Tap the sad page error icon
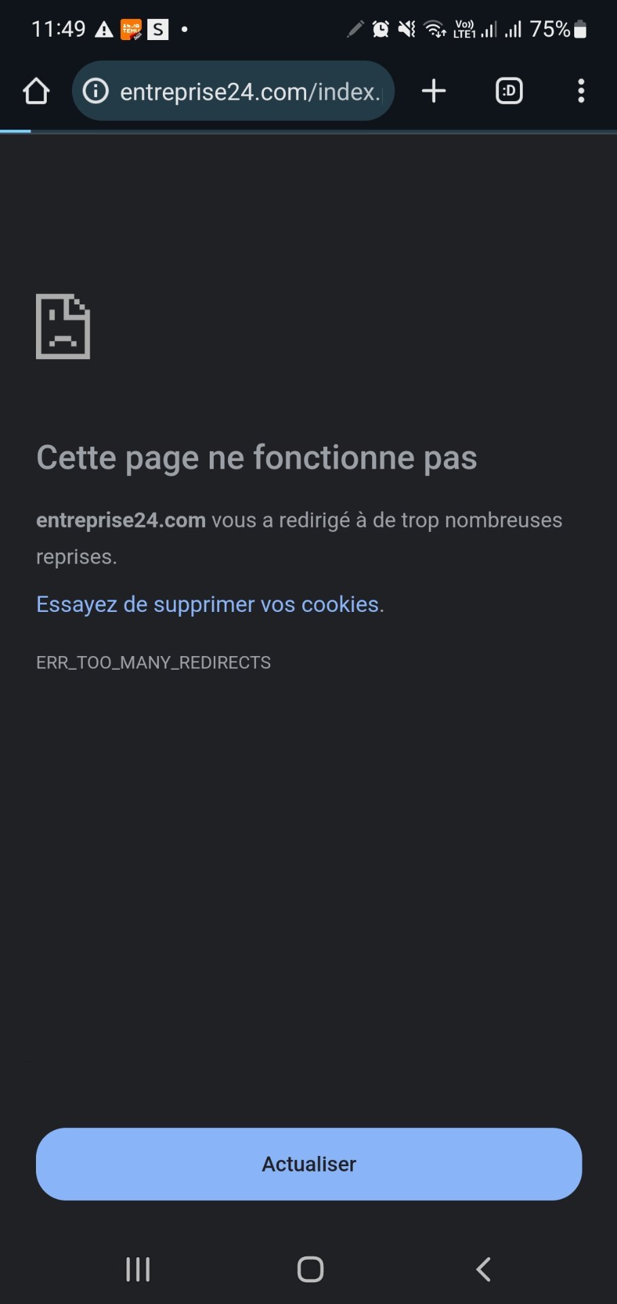 [x=62, y=326]
